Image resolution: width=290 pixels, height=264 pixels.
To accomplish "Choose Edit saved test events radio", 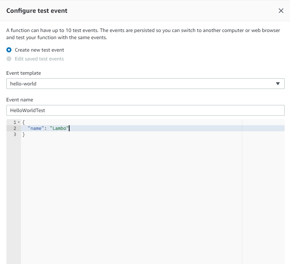I will tap(9, 59).
